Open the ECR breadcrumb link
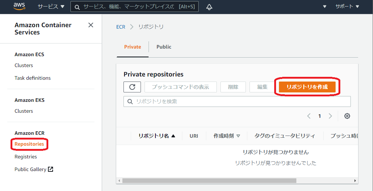The image size is (373, 191). pyautogui.click(x=121, y=27)
